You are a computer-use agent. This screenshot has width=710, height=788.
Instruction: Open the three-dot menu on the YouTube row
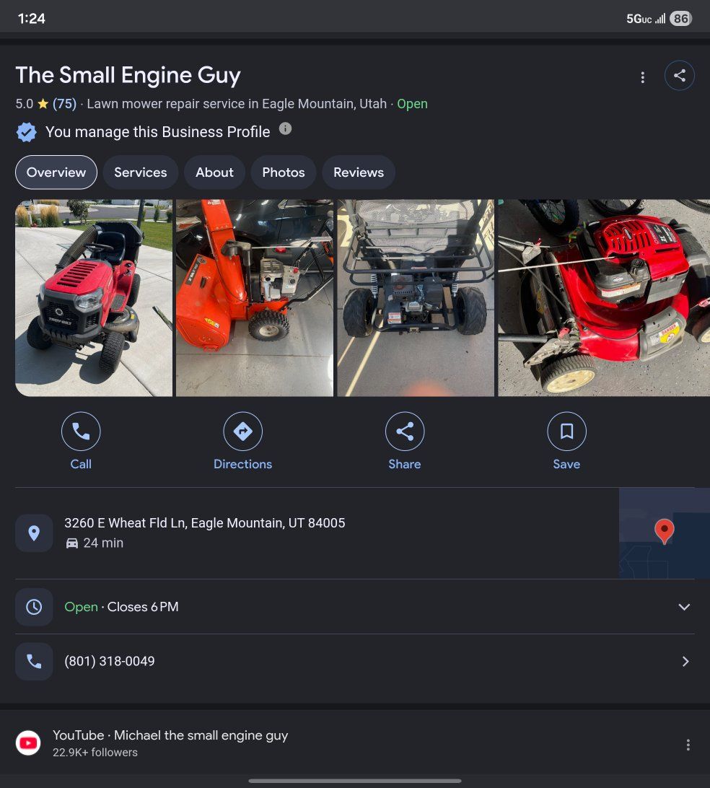pos(688,744)
